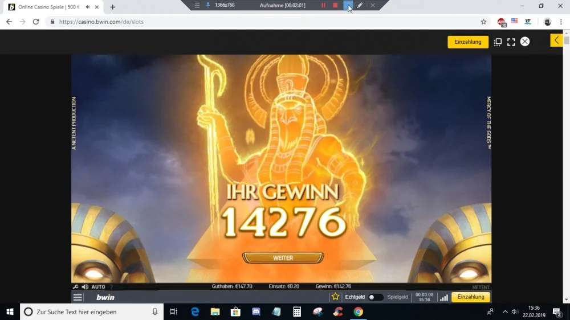View site security lock information
Screen dimensions: 570x320
pos(52,22)
